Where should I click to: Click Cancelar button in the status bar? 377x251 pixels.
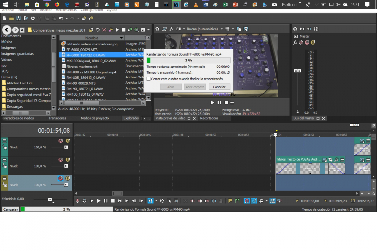[x=11, y=209]
